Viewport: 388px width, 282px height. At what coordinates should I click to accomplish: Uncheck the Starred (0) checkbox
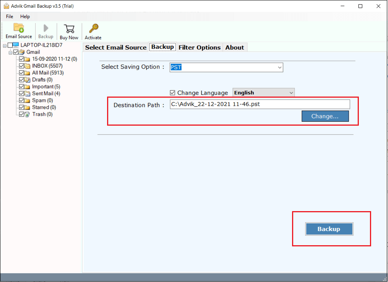(21, 107)
